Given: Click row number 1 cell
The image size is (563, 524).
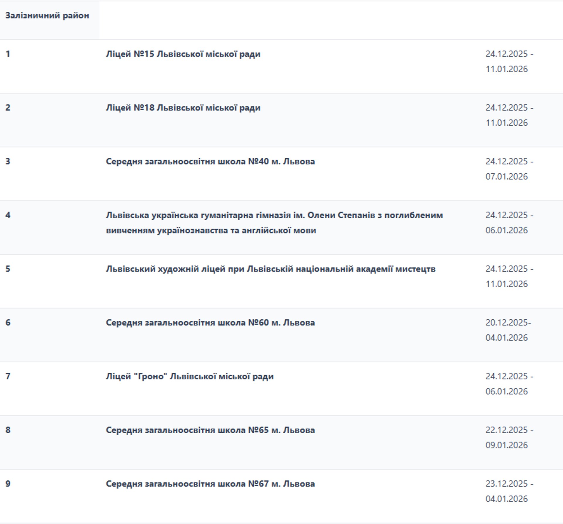Looking at the screenshot, I should [x=8, y=54].
